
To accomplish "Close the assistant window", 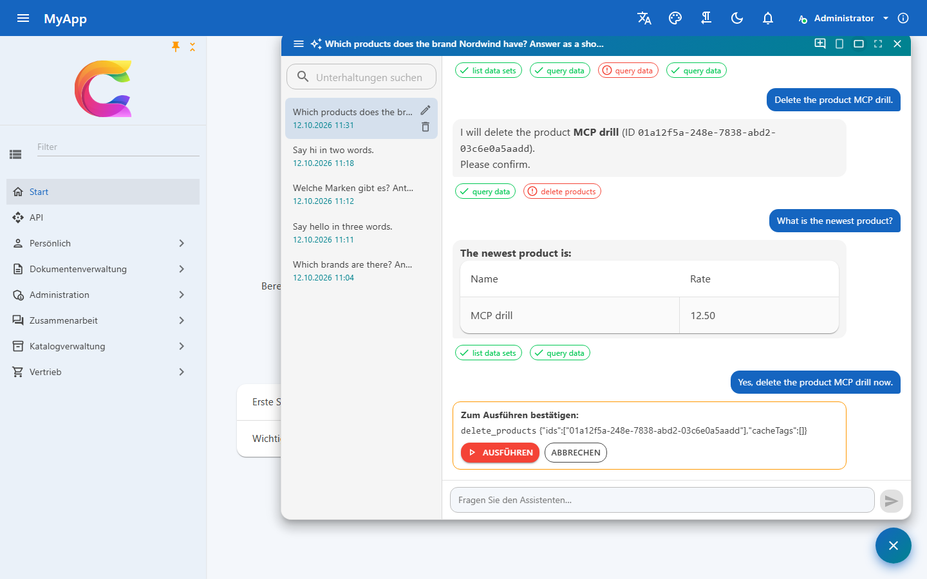I will (897, 44).
